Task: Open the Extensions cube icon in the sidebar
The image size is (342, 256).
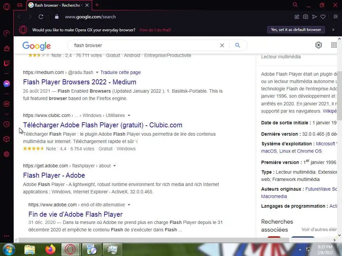Action: pyautogui.click(x=7, y=139)
